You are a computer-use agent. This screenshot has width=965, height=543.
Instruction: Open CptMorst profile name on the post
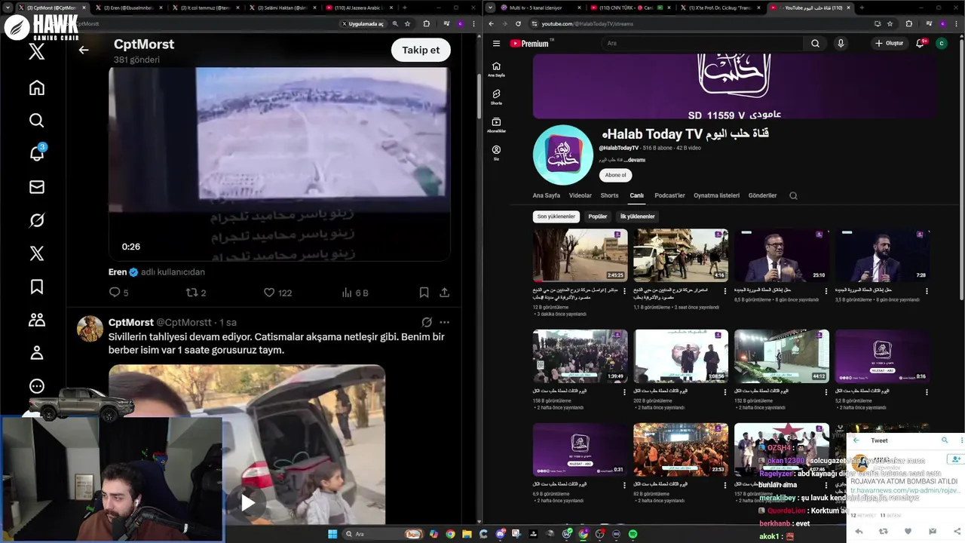(x=131, y=322)
